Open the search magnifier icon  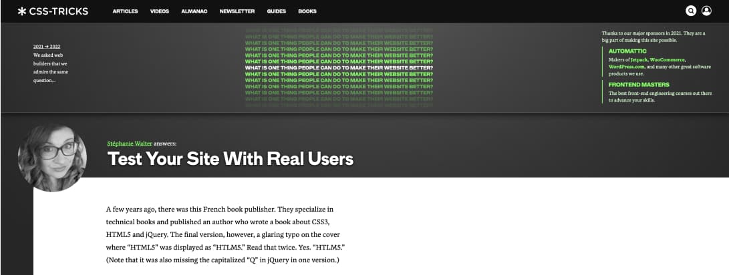691,11
